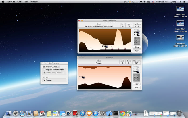
Task: Open Photo Booth red curtain icon
Action: tap(76, 113)
